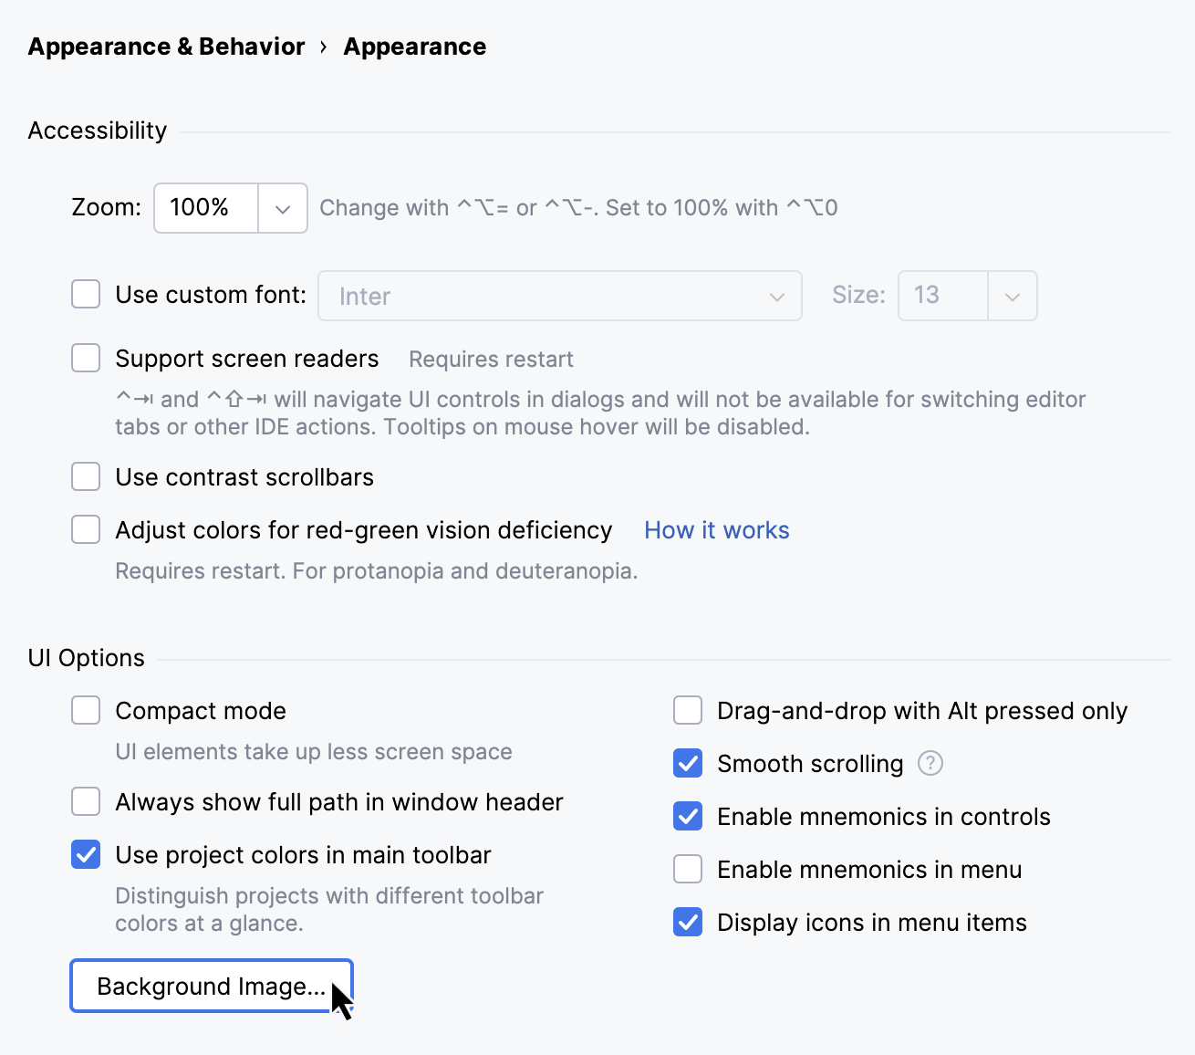Open the How it works link
The image size is (1195, 1055).
717,529
